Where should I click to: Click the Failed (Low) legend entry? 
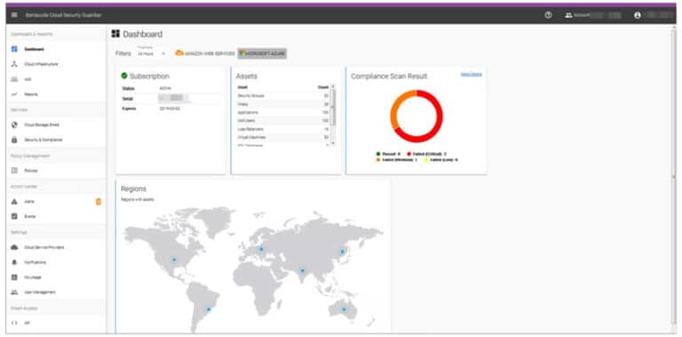tap(441, 160)
